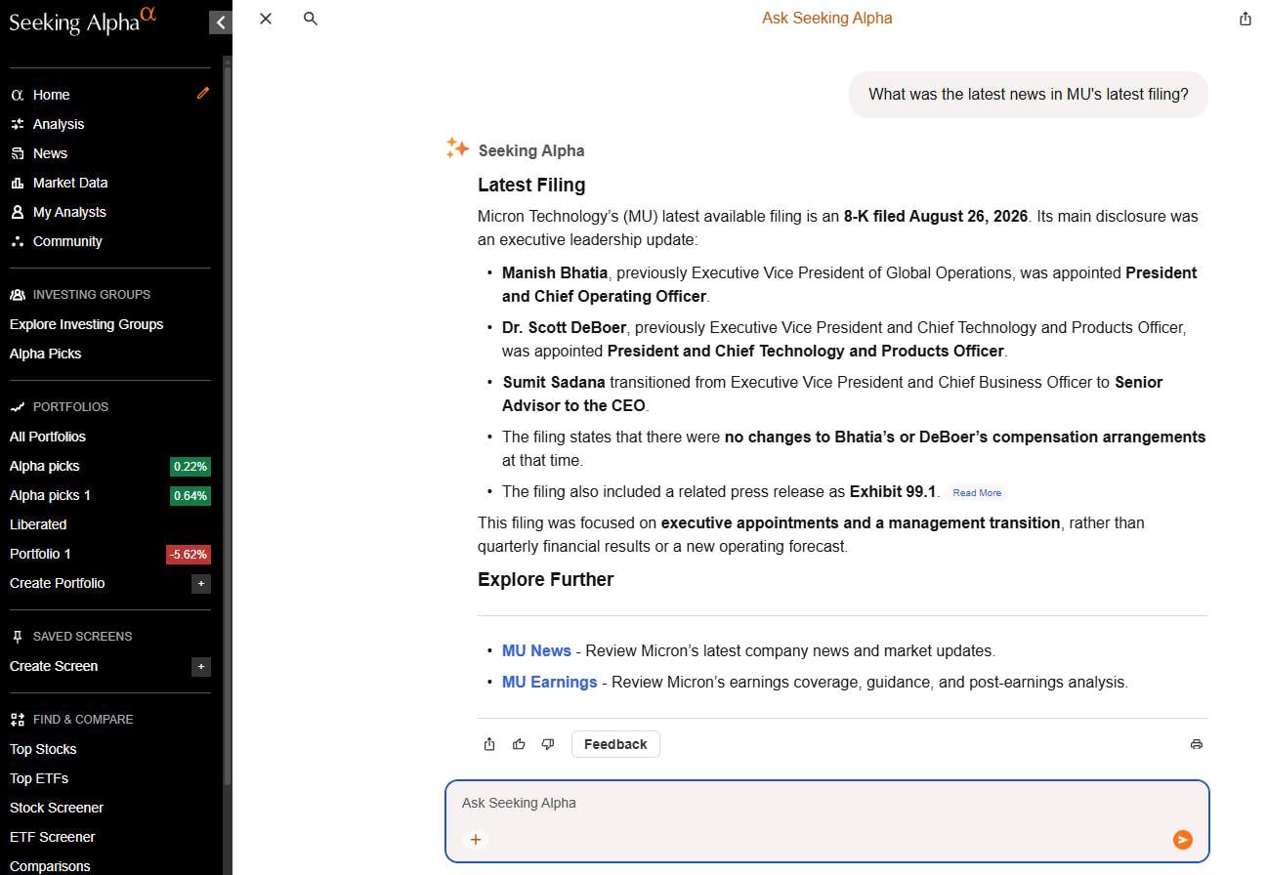
Task: Click the name Manish Bhatia
Action: 555,272
